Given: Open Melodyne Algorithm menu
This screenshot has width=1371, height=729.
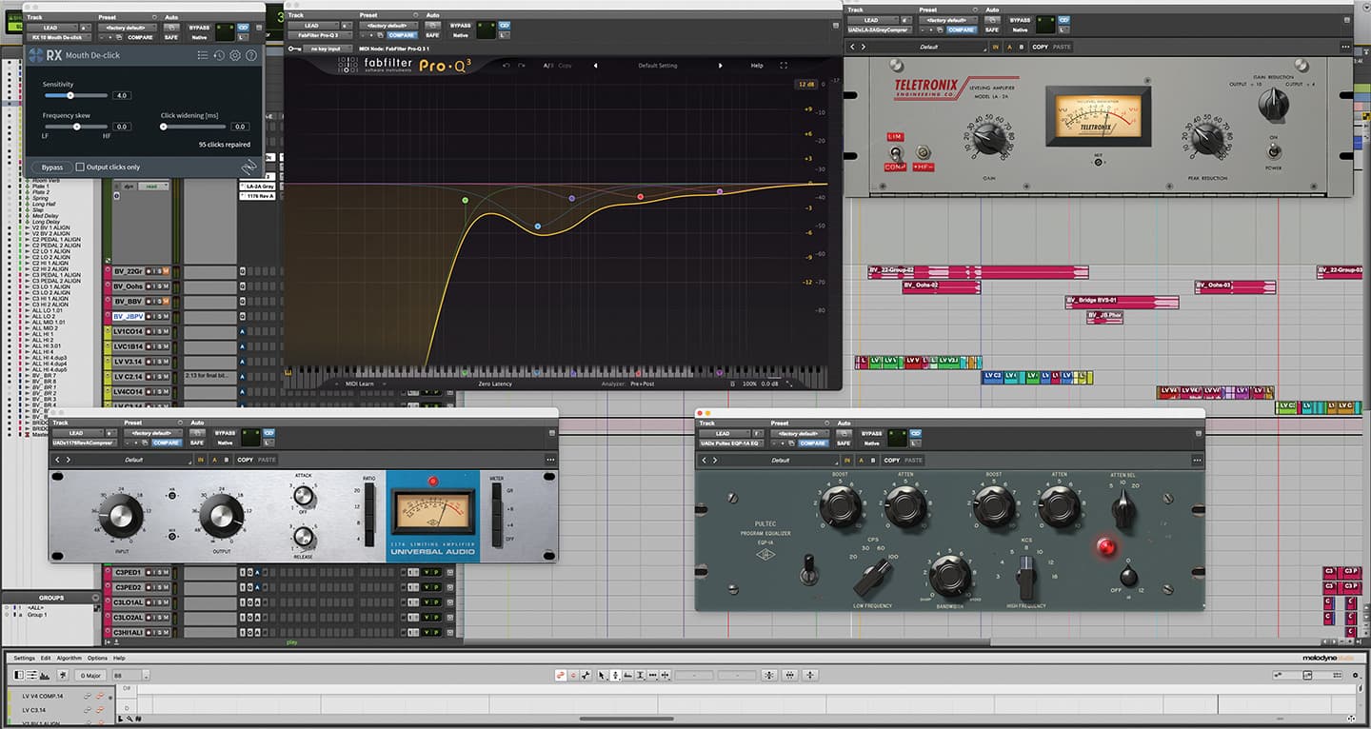Looking at the screenshot, I should (x=70, y=658).
